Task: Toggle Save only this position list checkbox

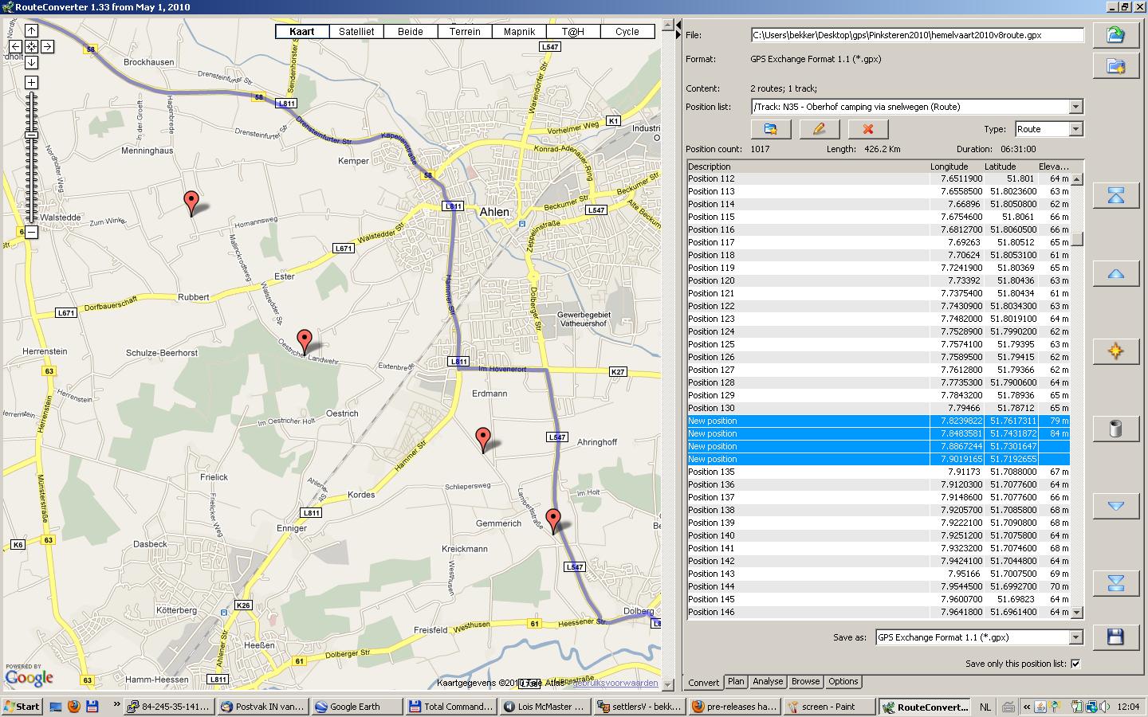Action: coord(1075,664)
